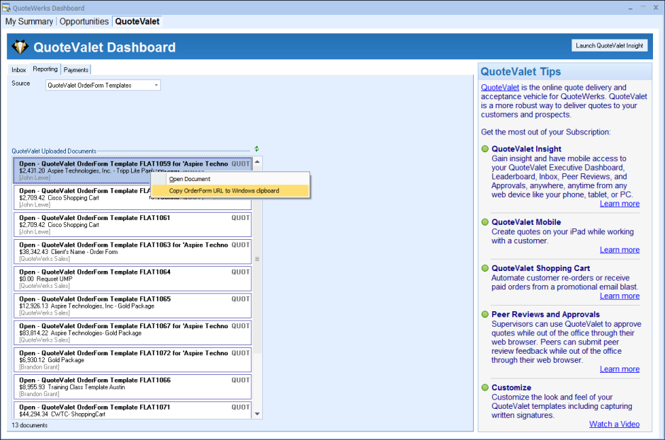Choose Open Document from context menu
Screen dimensions: 665x440
[190, 179]
